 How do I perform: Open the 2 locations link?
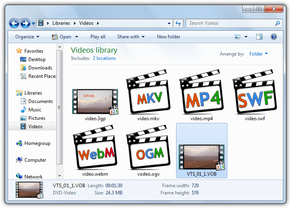(x=104, y=58)
